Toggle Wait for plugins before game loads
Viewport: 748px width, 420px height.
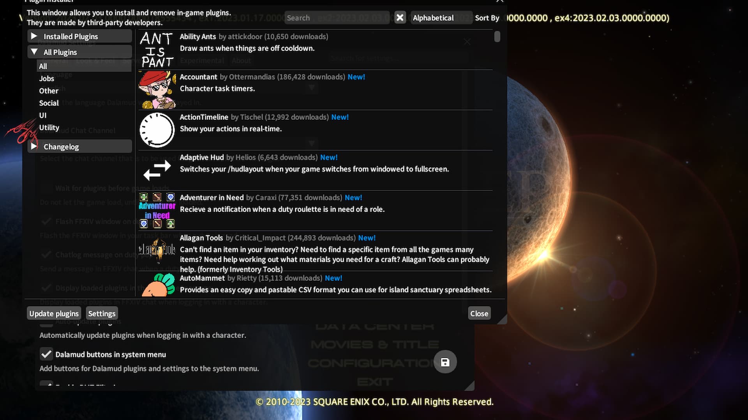coord(46,188)
